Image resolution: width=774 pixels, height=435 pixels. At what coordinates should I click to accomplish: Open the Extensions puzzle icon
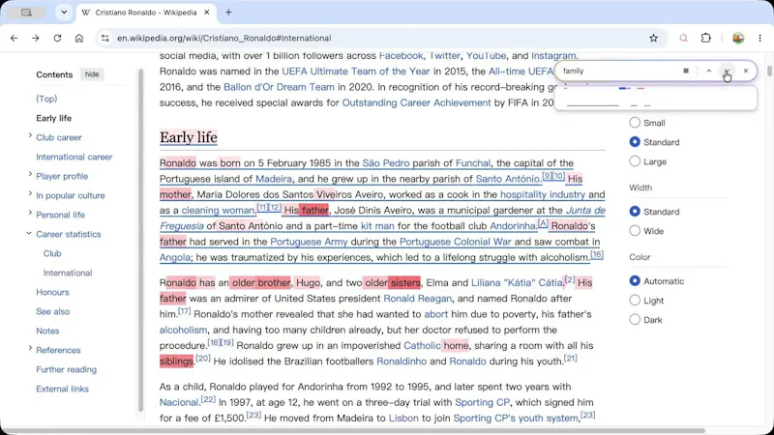(x=706, y=38)
